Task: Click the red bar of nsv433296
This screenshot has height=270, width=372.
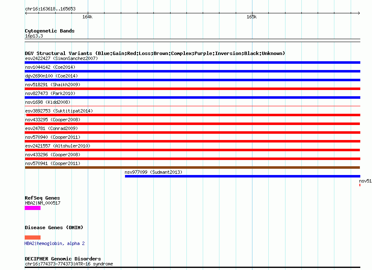Action: point(192,159)
